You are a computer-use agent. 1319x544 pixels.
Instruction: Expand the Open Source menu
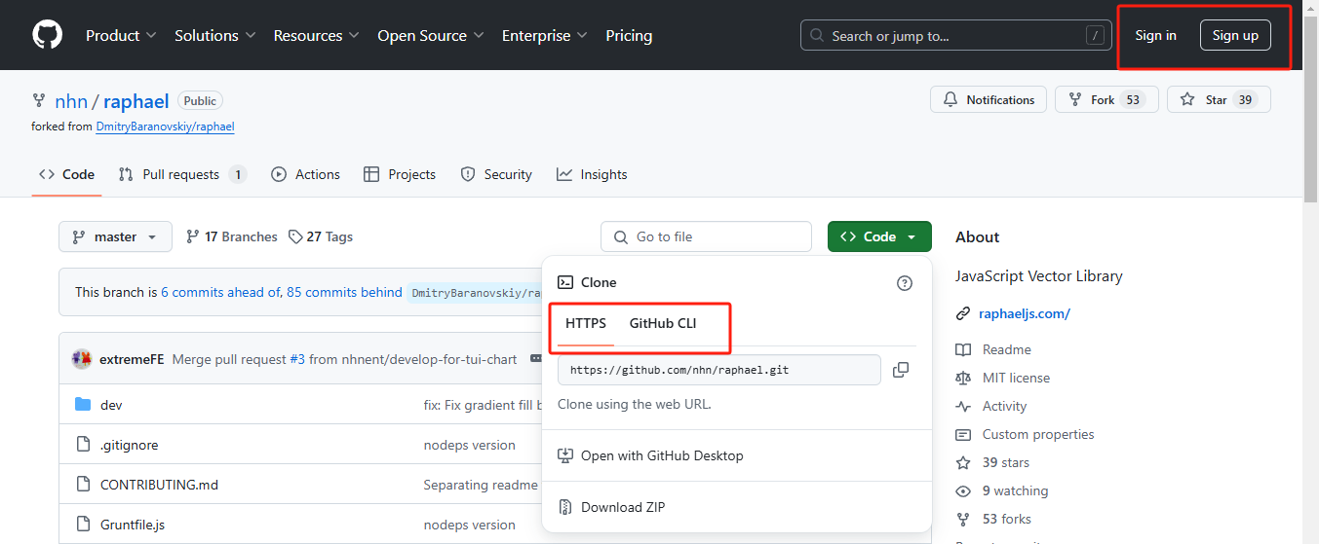click(x=430, y=35)
